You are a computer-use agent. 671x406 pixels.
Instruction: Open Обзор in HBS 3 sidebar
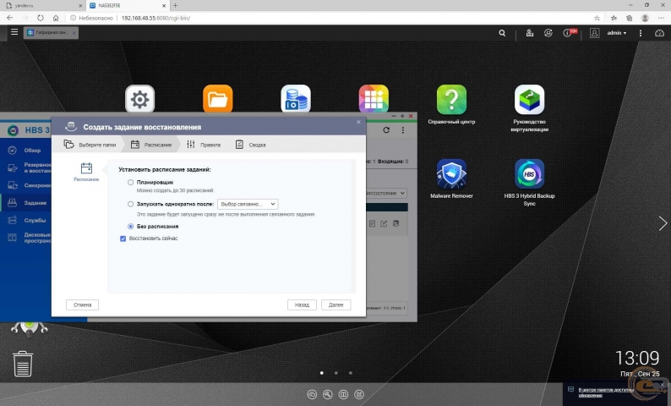25,151
